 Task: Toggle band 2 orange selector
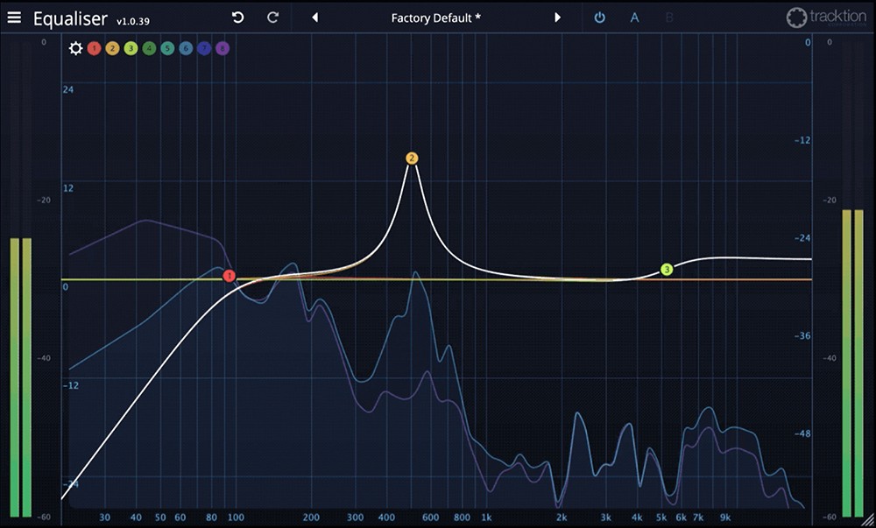(112, 48)
